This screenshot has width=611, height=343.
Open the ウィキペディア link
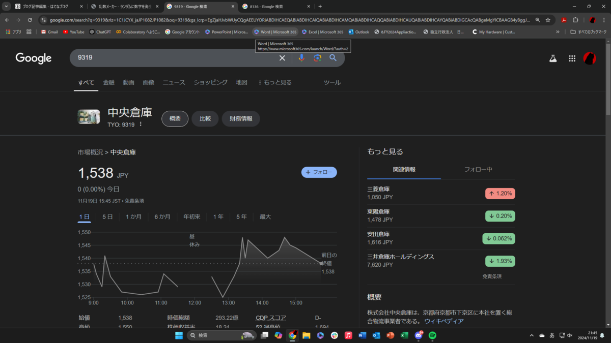444,321
